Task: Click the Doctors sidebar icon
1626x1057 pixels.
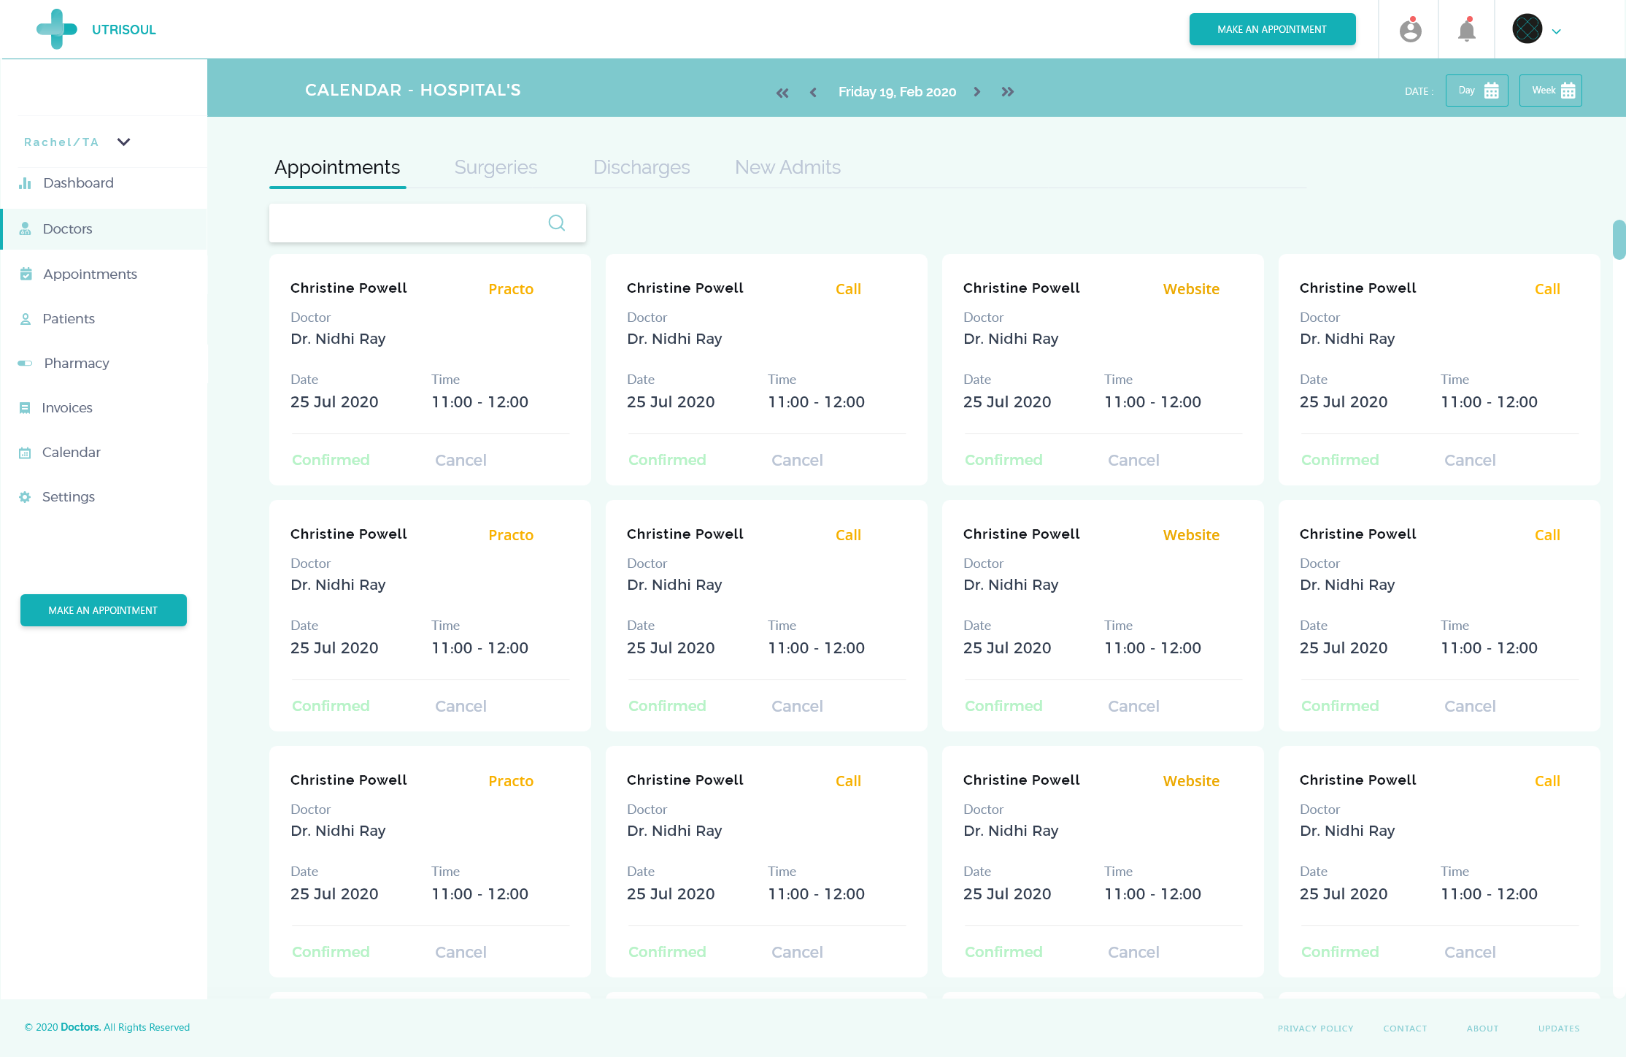Action: coord(25,229)
